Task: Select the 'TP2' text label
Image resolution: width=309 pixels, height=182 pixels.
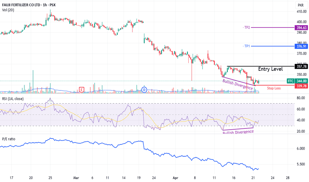Action: click(x=247, y=27)
